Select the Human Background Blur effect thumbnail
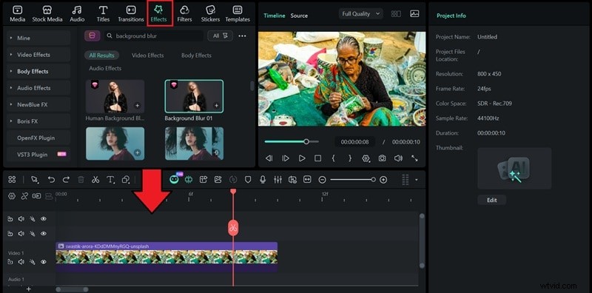This screenshot has height=293, width=592. (x=115, y=96)
